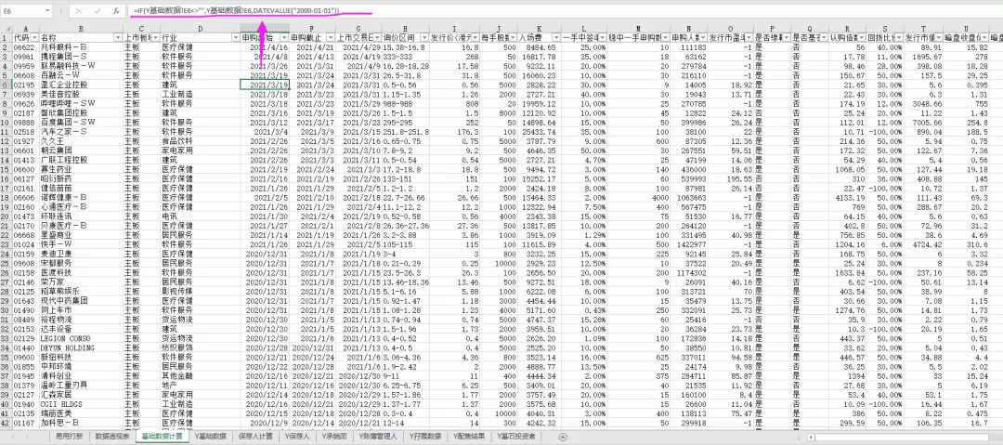The width and height of the screenshot is (1003, 445).
Task: Select row 6 header
Action: click(7, 85)
